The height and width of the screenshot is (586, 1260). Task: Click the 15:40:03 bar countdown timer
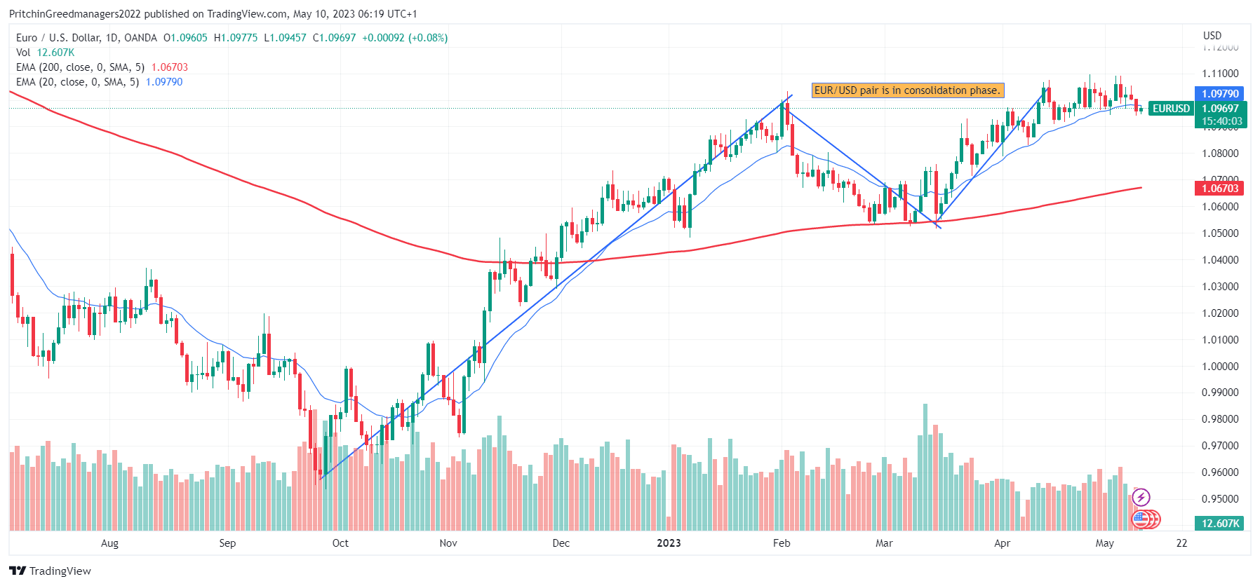point(1221,121)
